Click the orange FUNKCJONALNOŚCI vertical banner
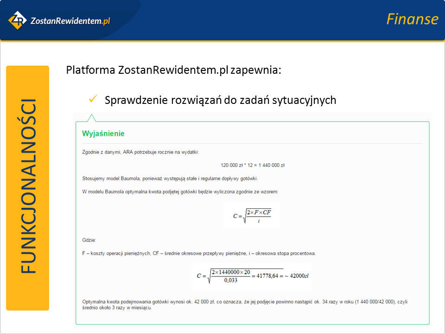The width and height of the screenshot is (445, 334). 28,188
